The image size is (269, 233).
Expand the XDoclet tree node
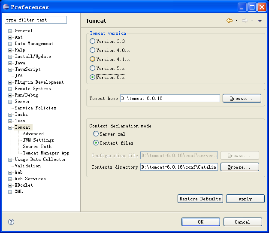coord(10,185)
